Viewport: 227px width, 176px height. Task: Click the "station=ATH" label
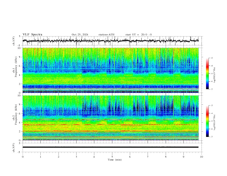click(106, 35)
